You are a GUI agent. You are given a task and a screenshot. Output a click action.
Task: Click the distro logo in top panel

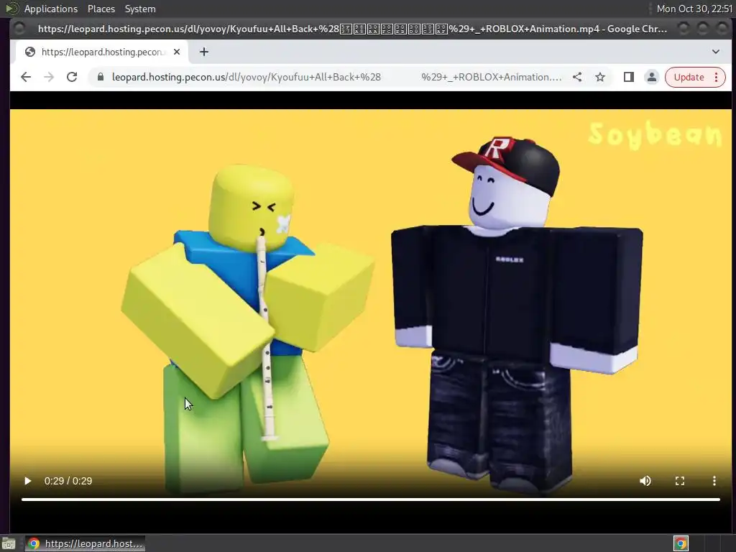[11, 9]
